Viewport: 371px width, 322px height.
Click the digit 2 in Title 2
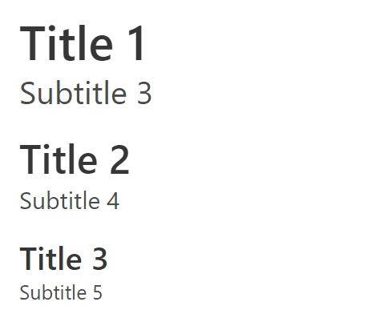119,159
